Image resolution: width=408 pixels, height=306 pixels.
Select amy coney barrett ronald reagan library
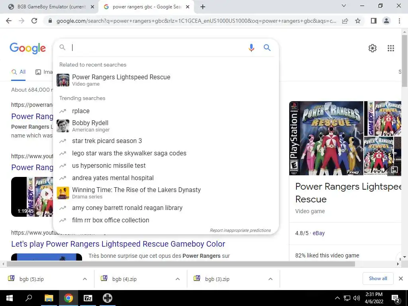click(166, 208)
